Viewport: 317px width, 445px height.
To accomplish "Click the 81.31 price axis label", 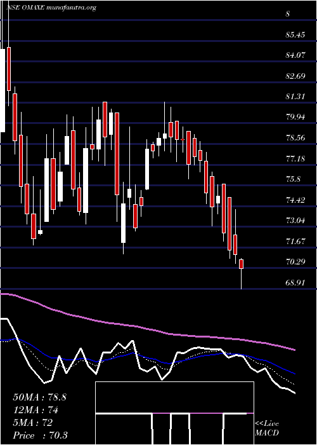I will (295, 97).
